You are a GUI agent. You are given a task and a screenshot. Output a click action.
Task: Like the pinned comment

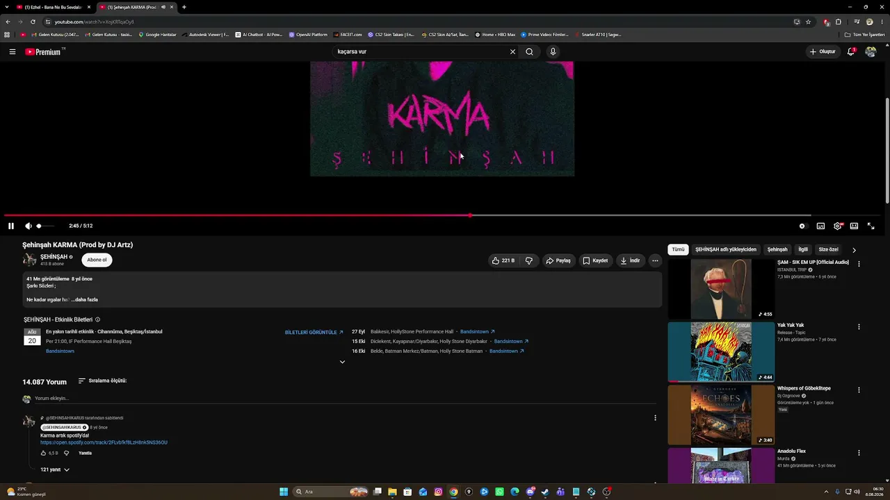(43, 453)
